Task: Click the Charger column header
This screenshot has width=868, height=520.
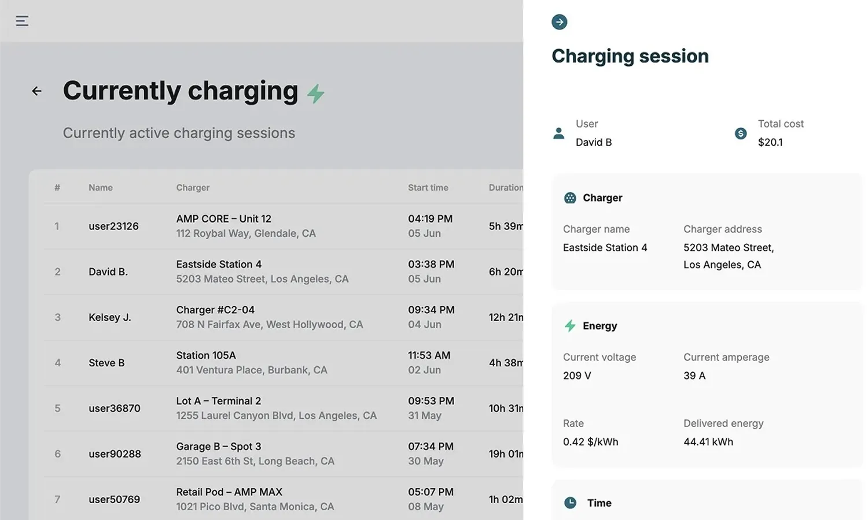Action: coord(193,188)
